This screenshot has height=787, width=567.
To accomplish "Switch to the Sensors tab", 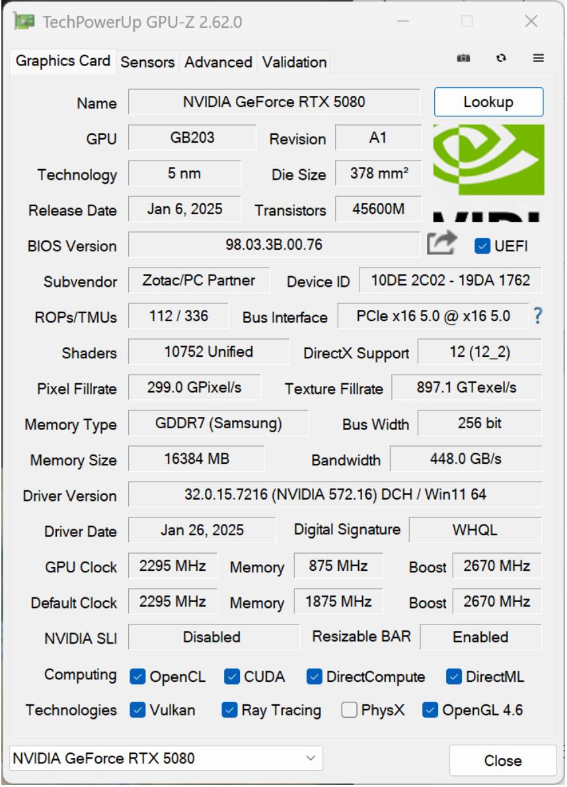I will (148, 61).
